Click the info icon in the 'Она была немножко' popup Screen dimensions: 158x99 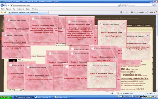(50, 76)
